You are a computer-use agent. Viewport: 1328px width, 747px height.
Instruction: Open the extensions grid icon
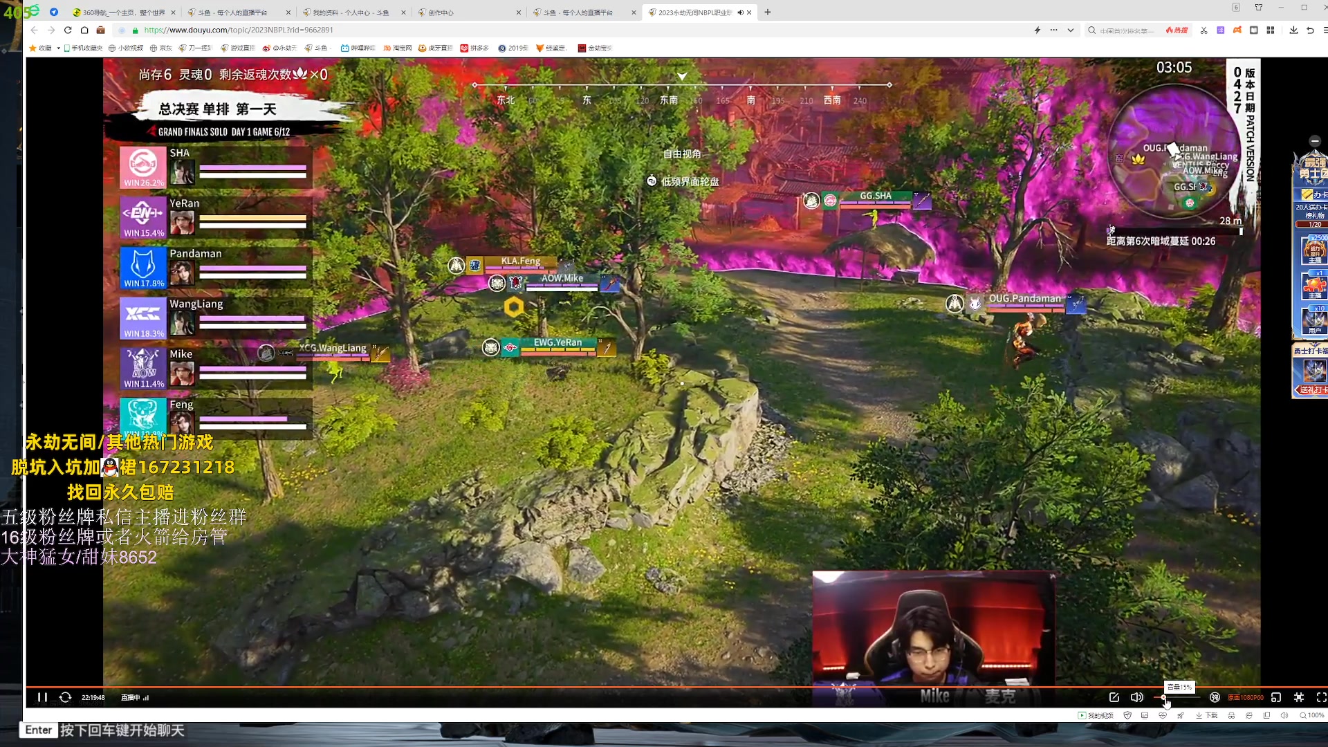[x=1271, y=30]
